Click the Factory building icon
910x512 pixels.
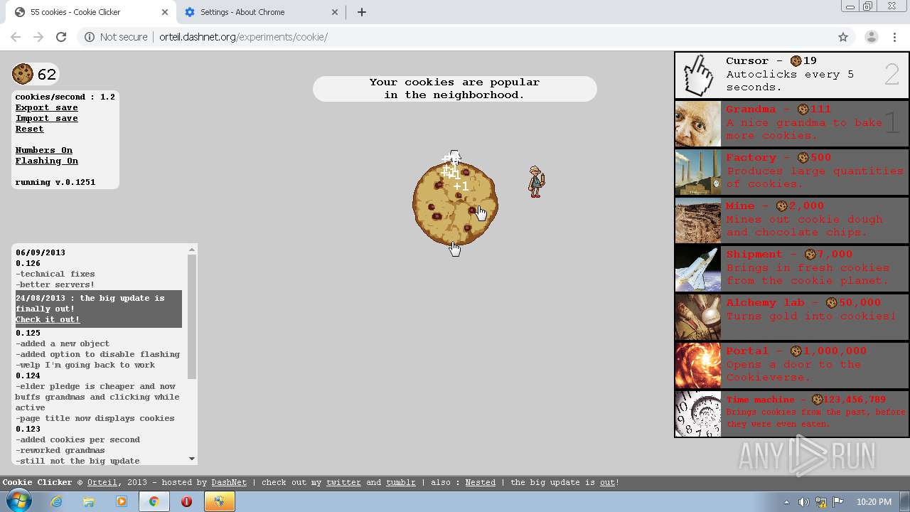point(698,172)
